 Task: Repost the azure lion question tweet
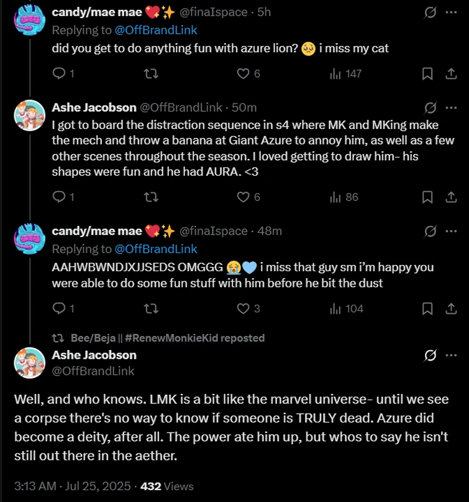coord(150,74)
